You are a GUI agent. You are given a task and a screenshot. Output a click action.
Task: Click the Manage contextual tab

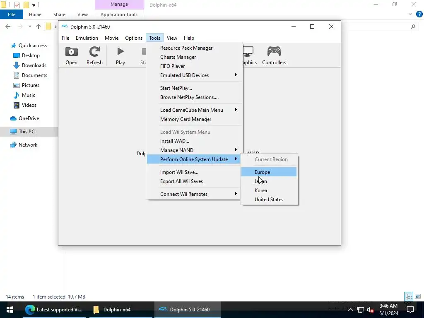point(119,4)
